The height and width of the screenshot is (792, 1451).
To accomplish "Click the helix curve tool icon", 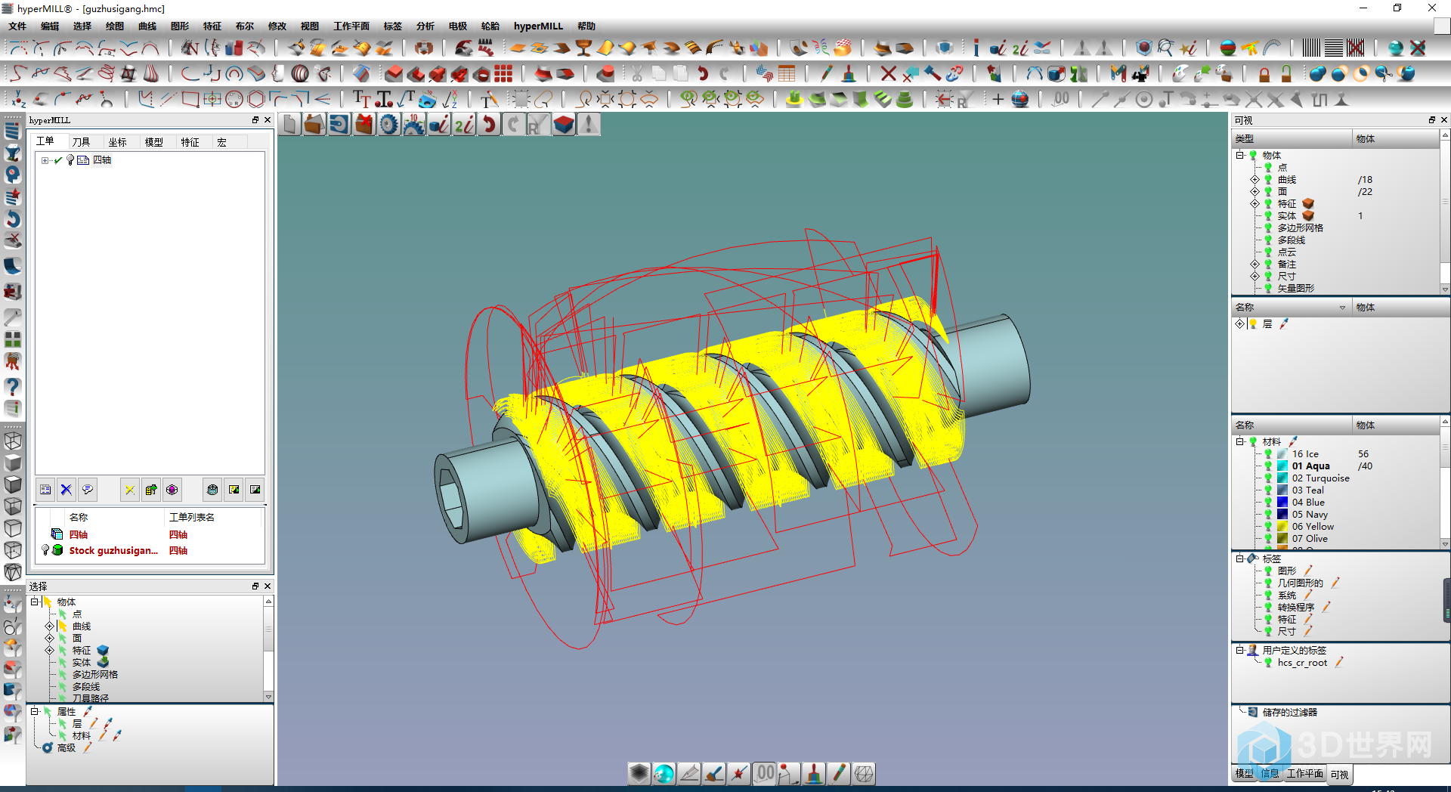I will tap(107, 73).
